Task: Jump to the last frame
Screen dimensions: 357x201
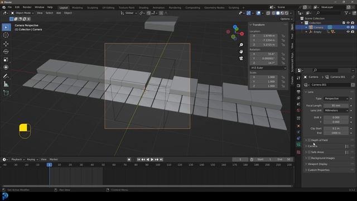Action: click(161, 160)
